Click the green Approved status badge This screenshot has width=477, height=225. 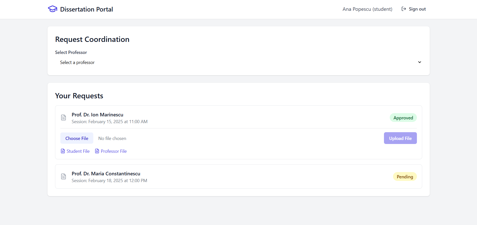(x=403, y=118)
